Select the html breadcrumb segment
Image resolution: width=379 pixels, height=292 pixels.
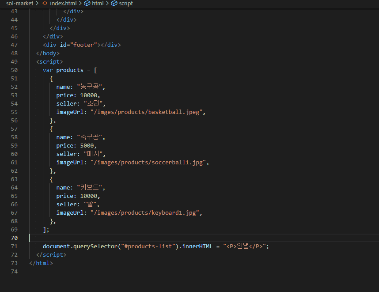(x=98, y=4)
